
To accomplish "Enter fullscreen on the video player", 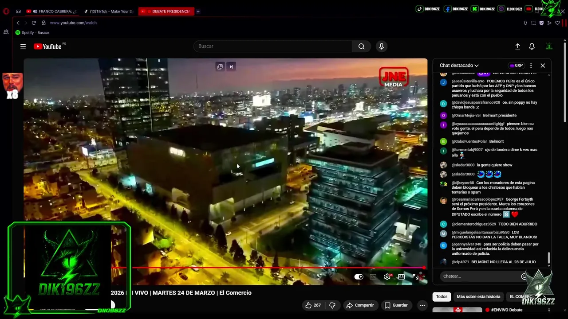I will [416, 276].
